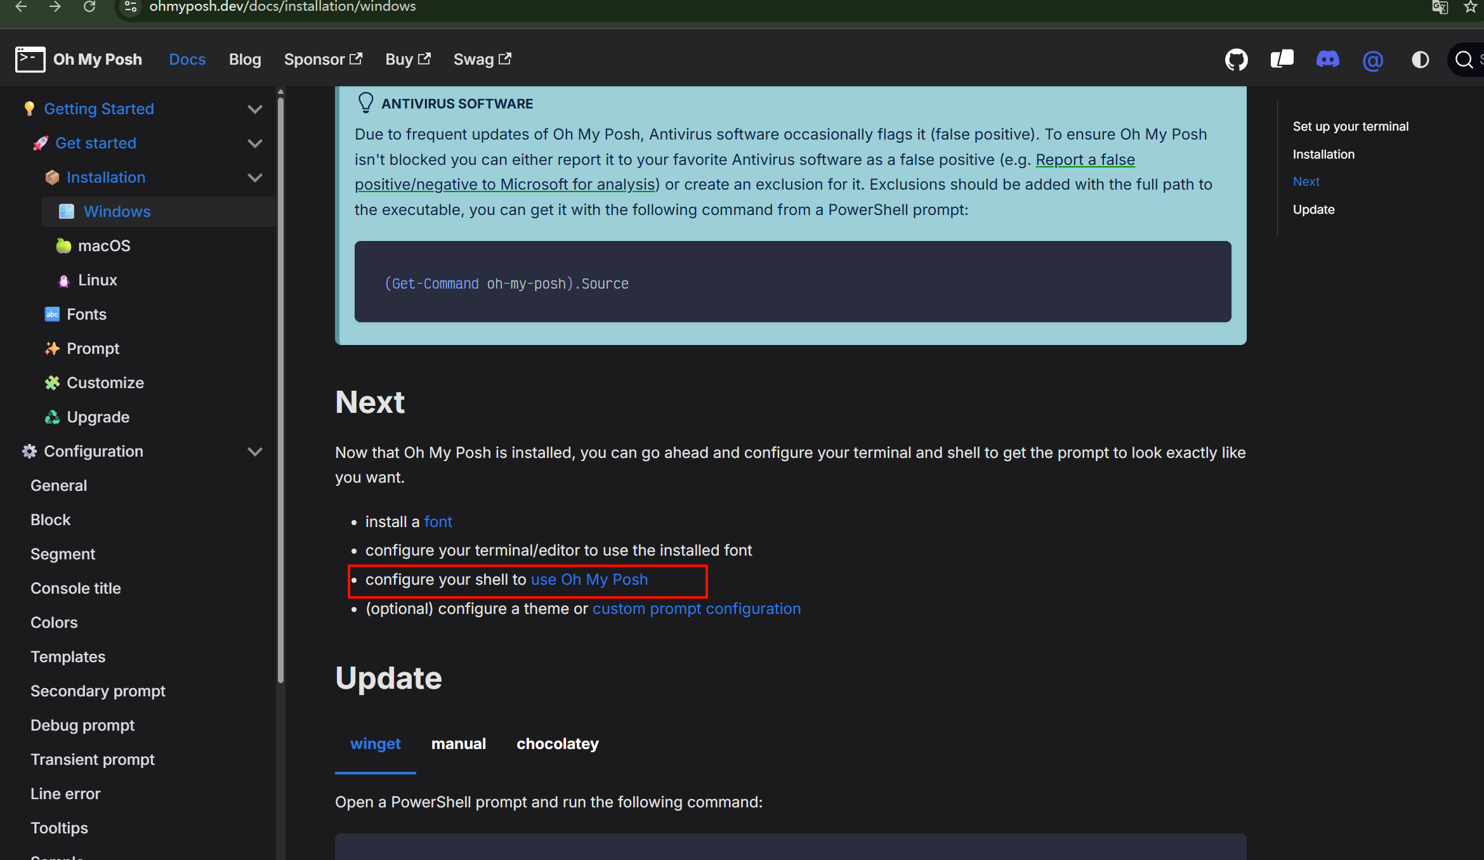This screenshot has width=1484, height=860.
Task: Reload the page with refresh icon
Action: pos(89,7)
